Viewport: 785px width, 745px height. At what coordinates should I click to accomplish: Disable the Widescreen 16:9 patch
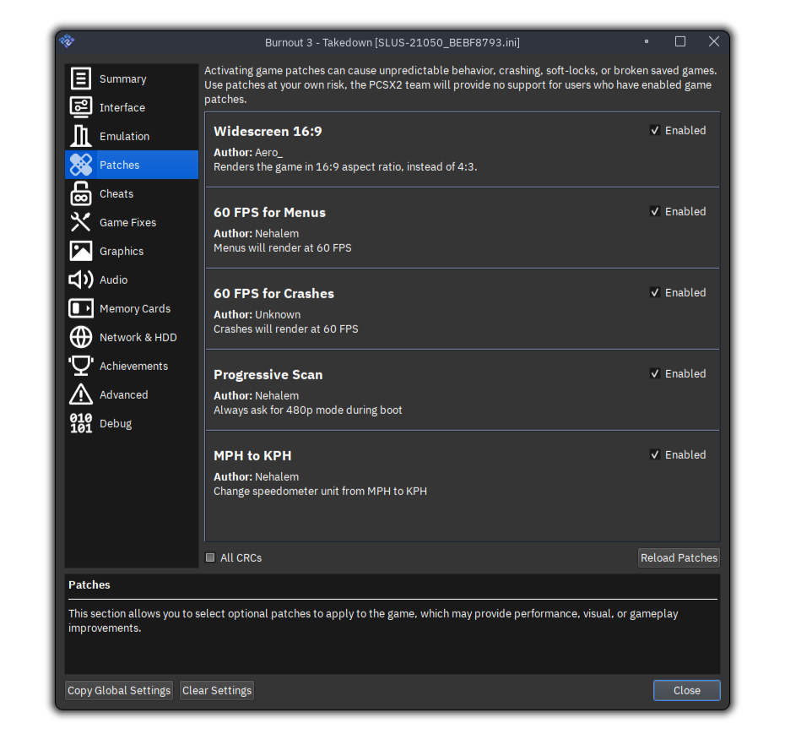click(x=655, y=130)
